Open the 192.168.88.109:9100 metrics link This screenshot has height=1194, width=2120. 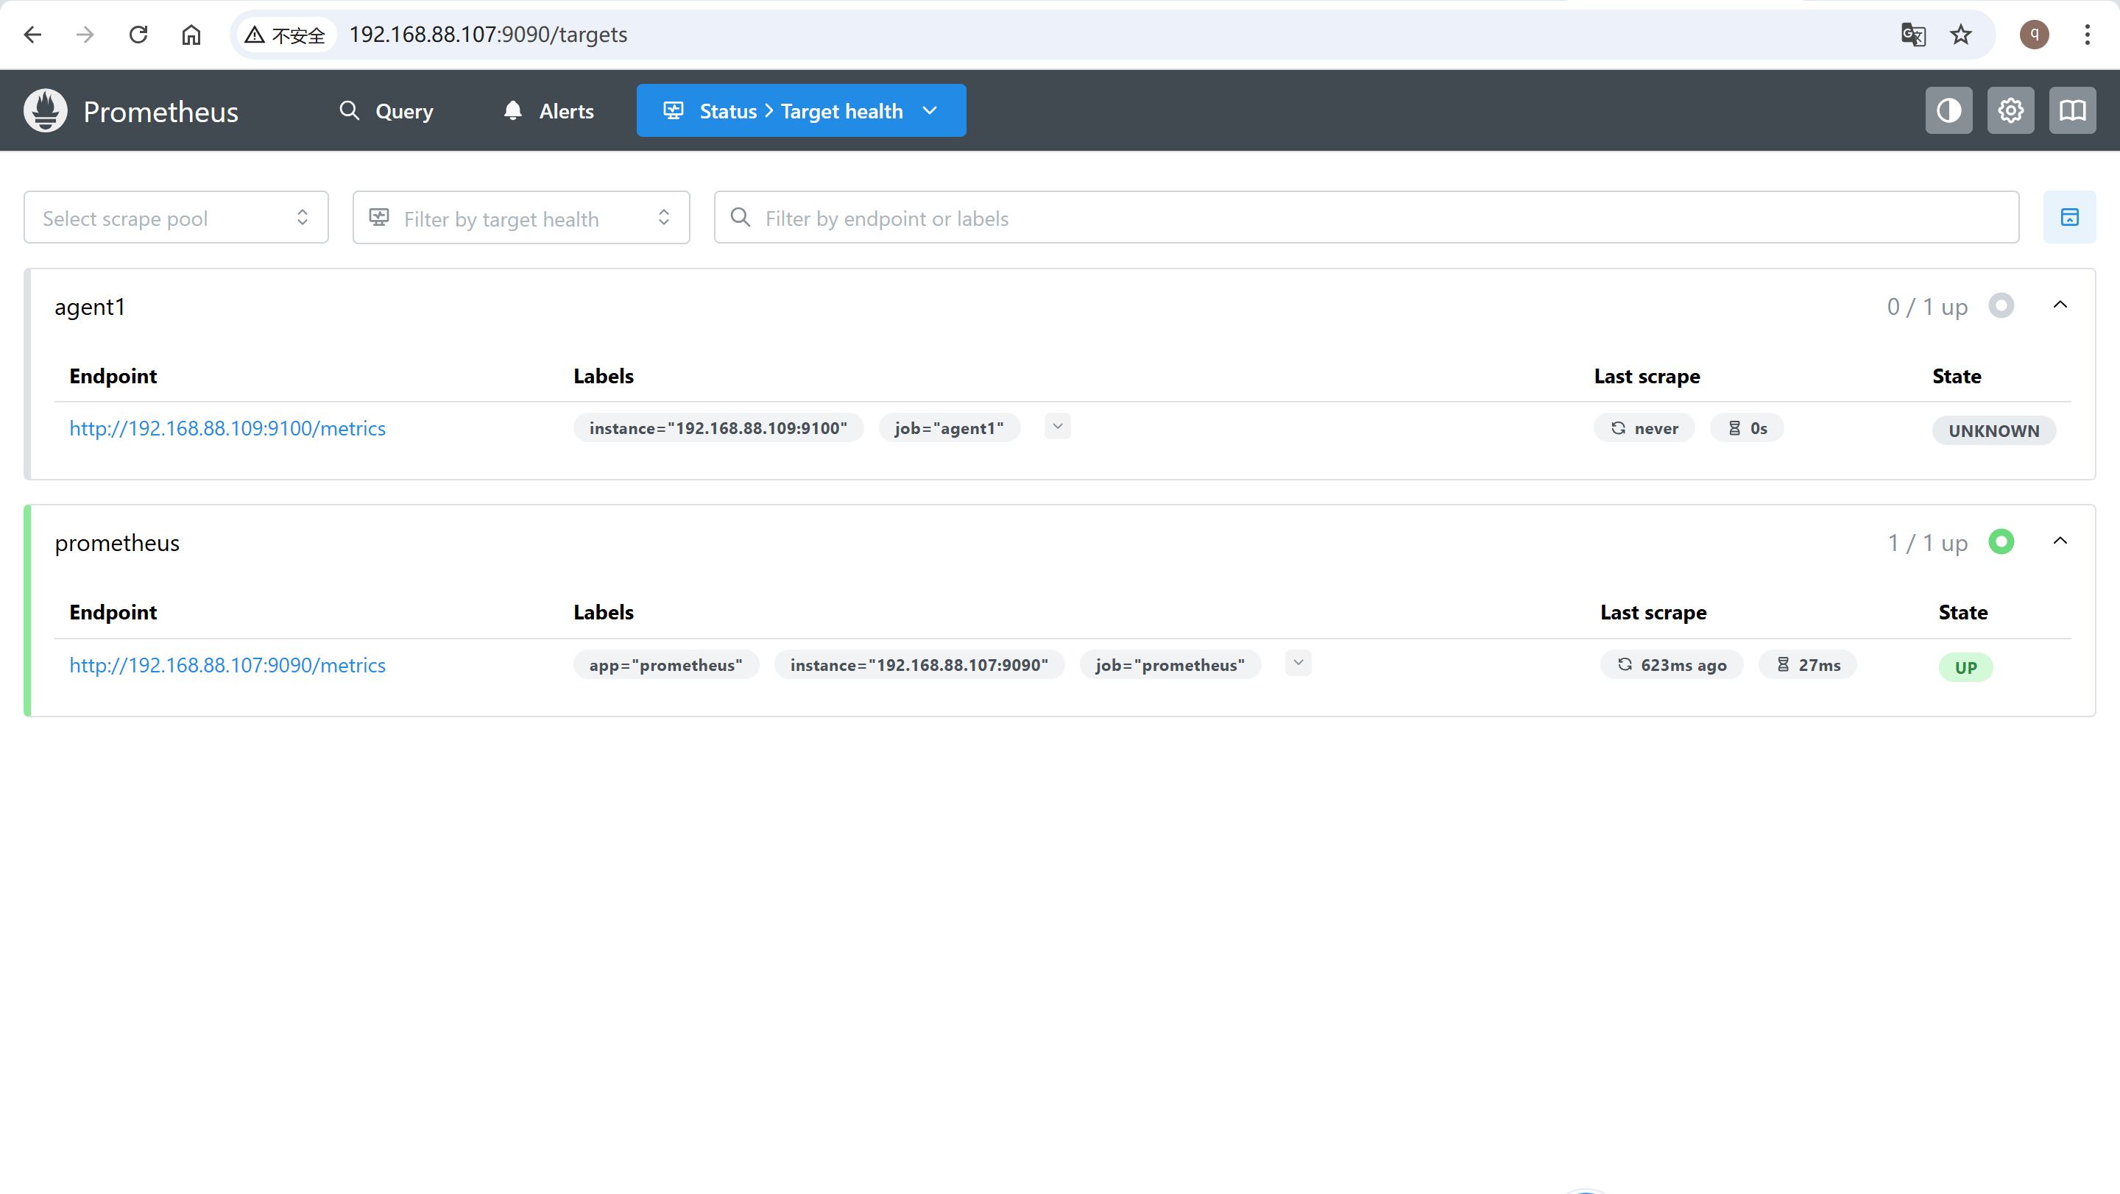(227, 428)
